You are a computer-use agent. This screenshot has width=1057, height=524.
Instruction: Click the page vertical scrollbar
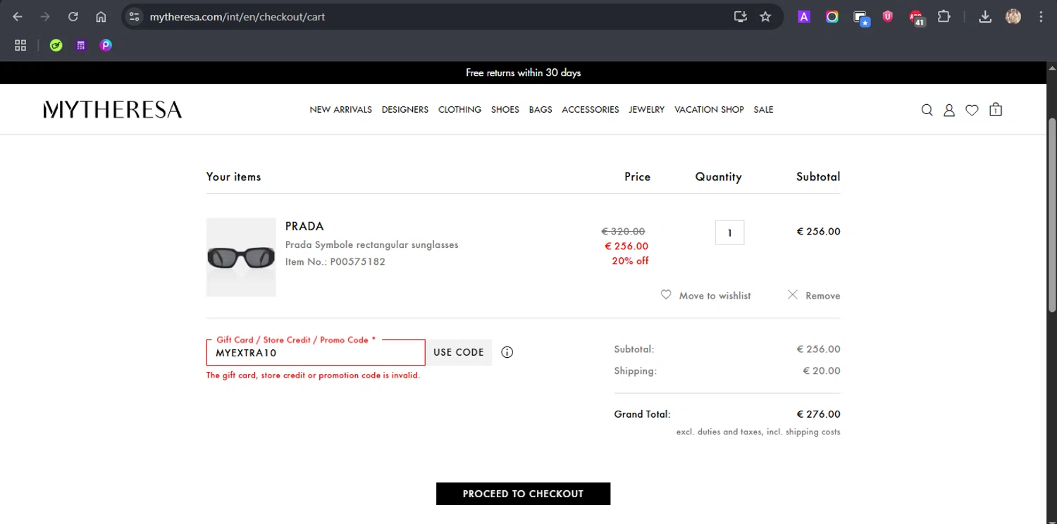point(1052,215)
